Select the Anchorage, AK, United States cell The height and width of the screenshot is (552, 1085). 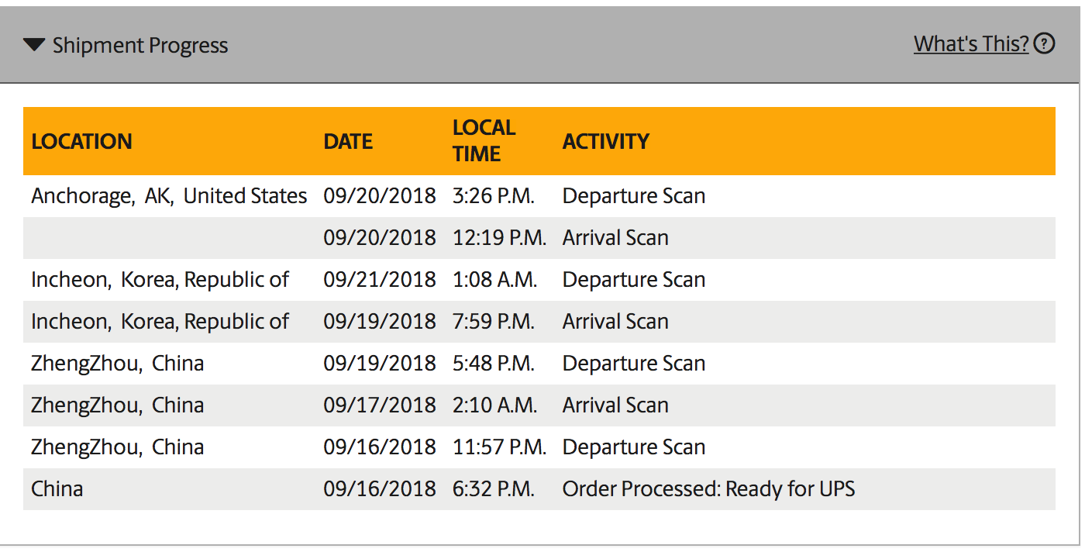point(169,196)
